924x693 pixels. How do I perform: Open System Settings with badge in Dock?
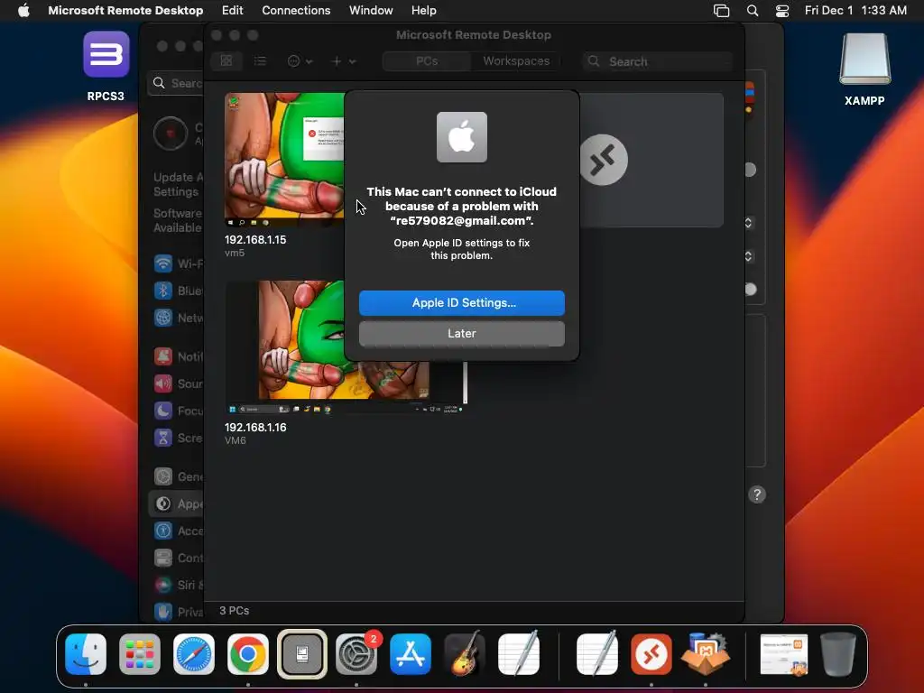[356, 654]
